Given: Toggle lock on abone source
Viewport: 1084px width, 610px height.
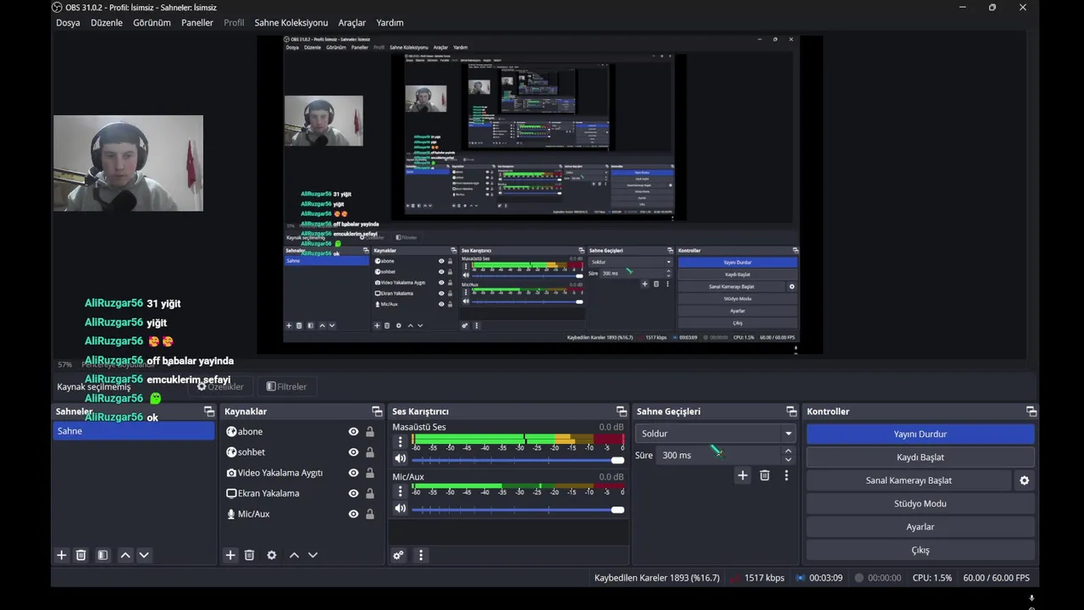Looking at the screenshot, I should coord(370,431).
